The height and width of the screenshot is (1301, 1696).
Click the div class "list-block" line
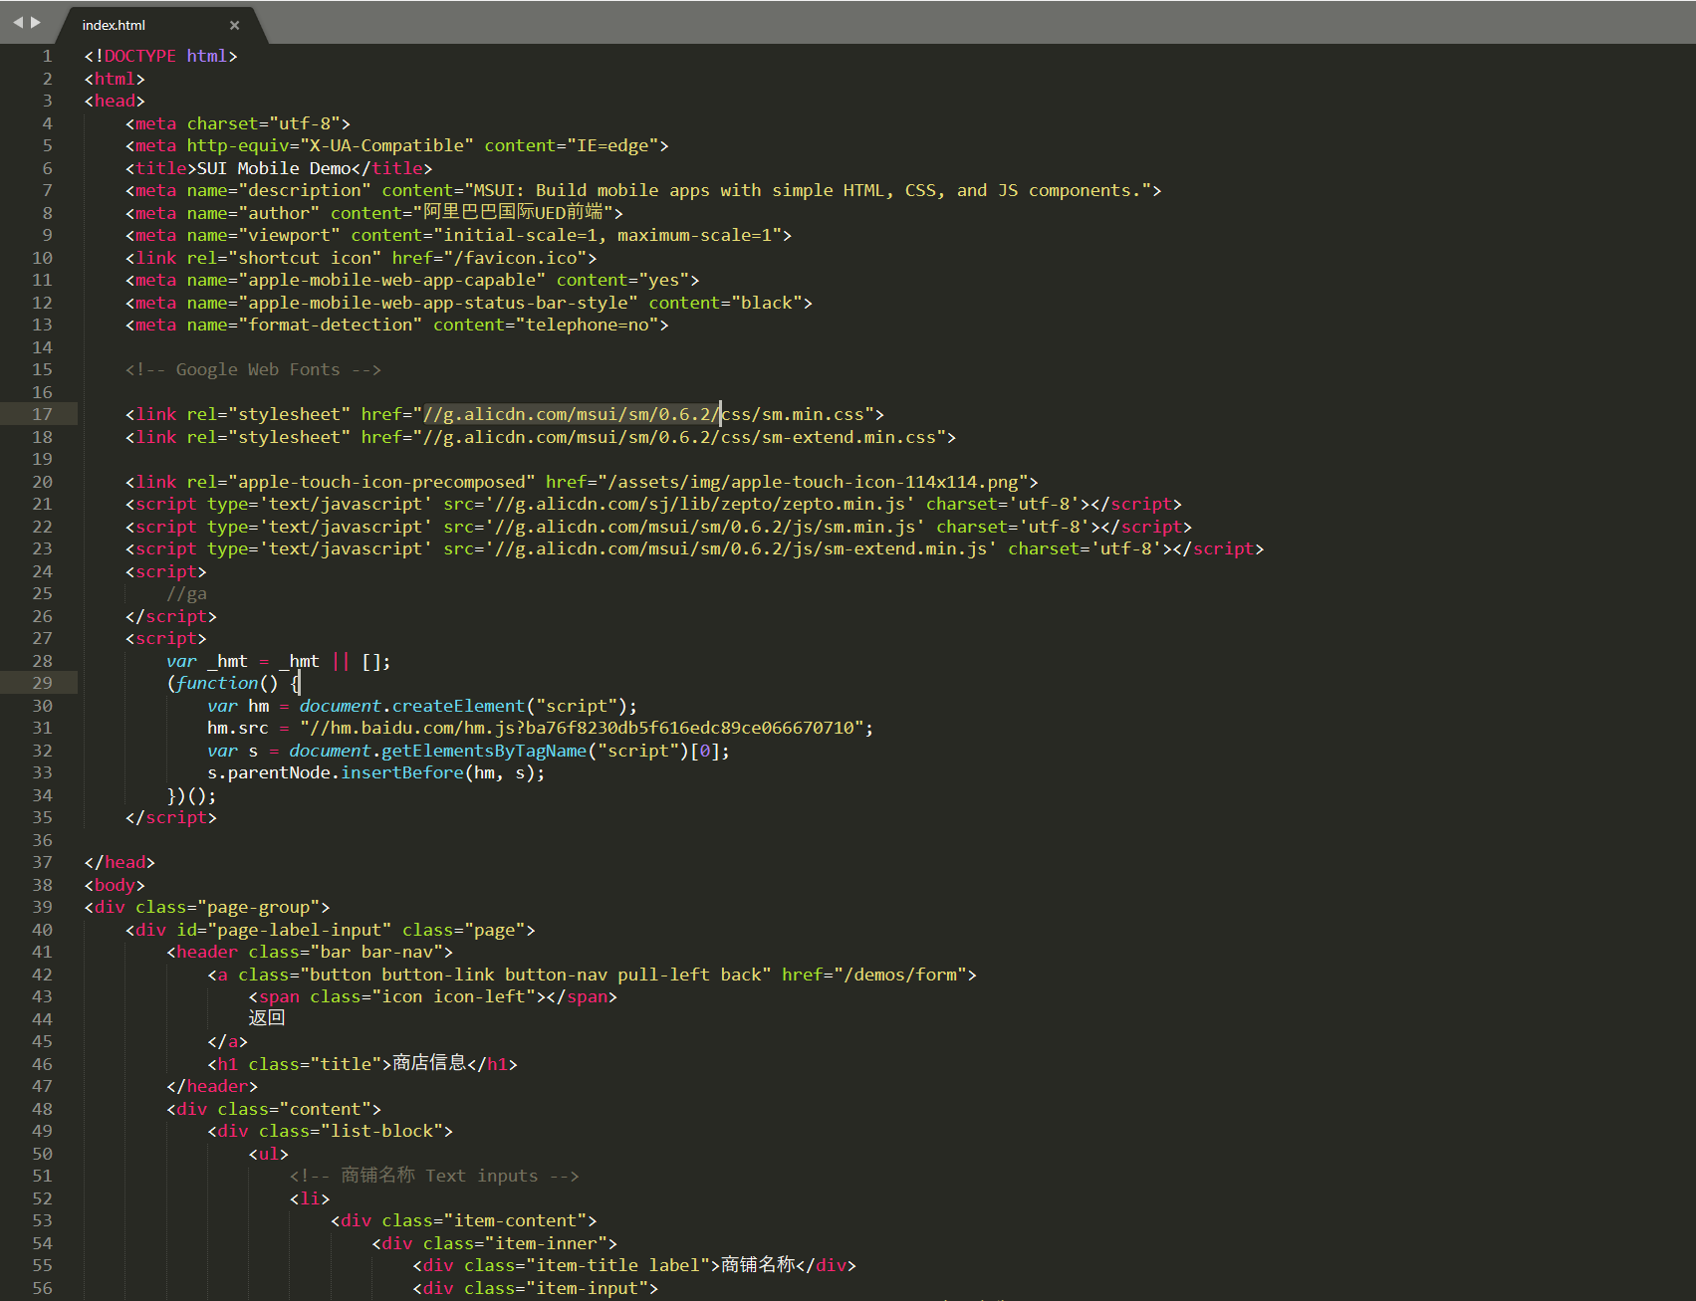pos(330,1131)
